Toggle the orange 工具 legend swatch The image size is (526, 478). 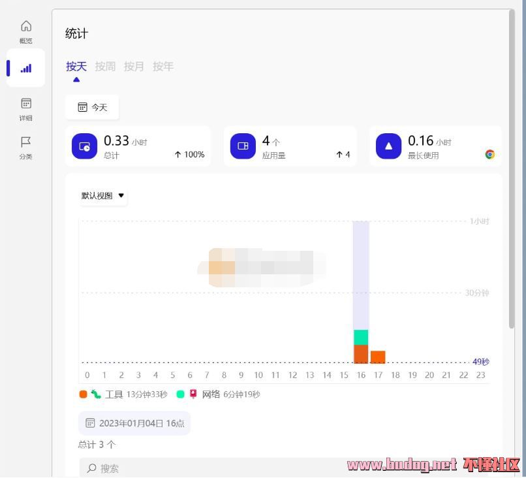(x=83, y=394)
